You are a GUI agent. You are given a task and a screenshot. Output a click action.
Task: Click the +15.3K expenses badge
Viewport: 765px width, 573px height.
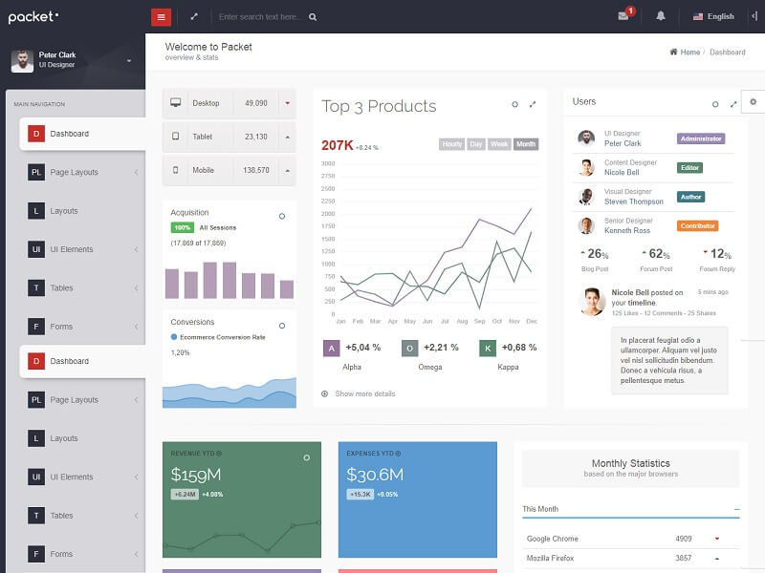tap(361, 494)
